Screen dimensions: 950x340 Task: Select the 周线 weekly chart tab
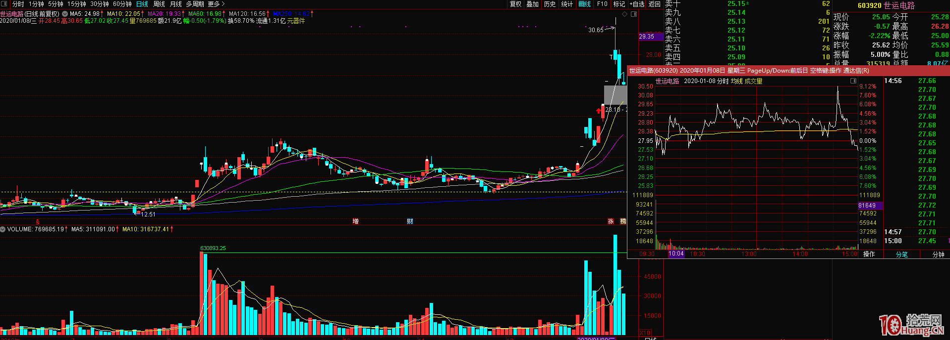159,4
